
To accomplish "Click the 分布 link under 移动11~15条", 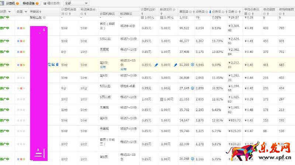I will [123, 69].
